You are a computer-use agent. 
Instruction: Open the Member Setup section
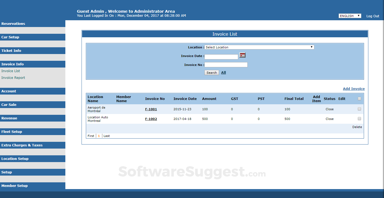coord(15,186)
